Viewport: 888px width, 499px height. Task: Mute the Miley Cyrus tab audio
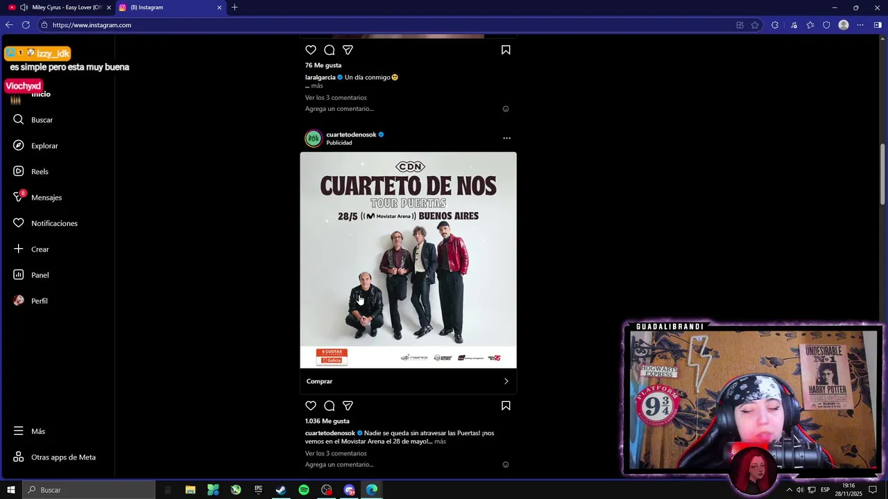[x=24, y=8]
